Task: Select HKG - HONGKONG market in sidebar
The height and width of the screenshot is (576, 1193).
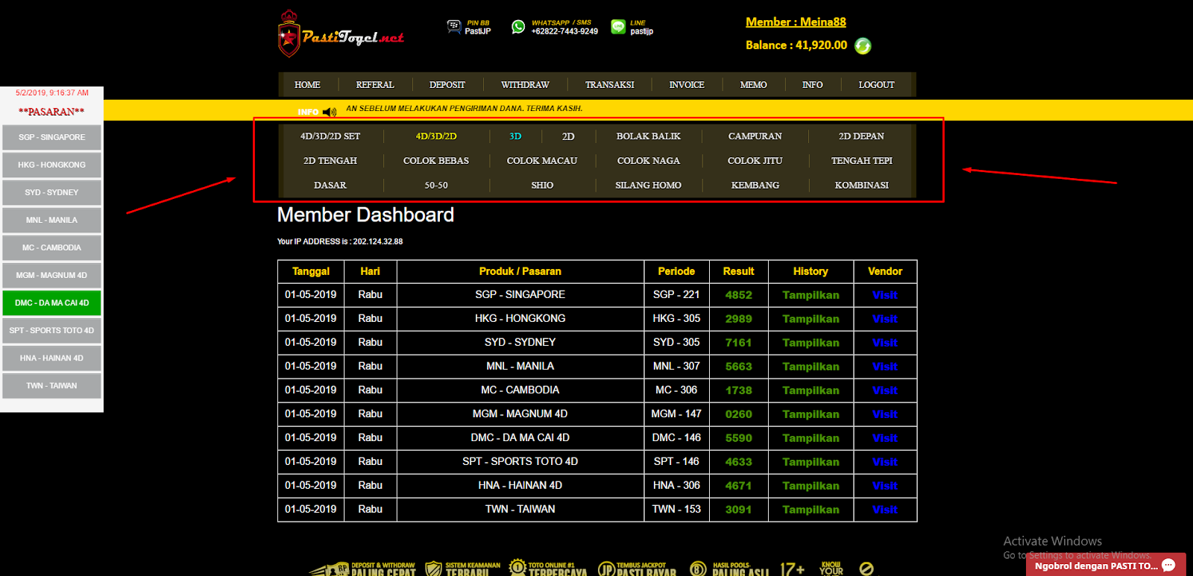Action: click(51, 165)
